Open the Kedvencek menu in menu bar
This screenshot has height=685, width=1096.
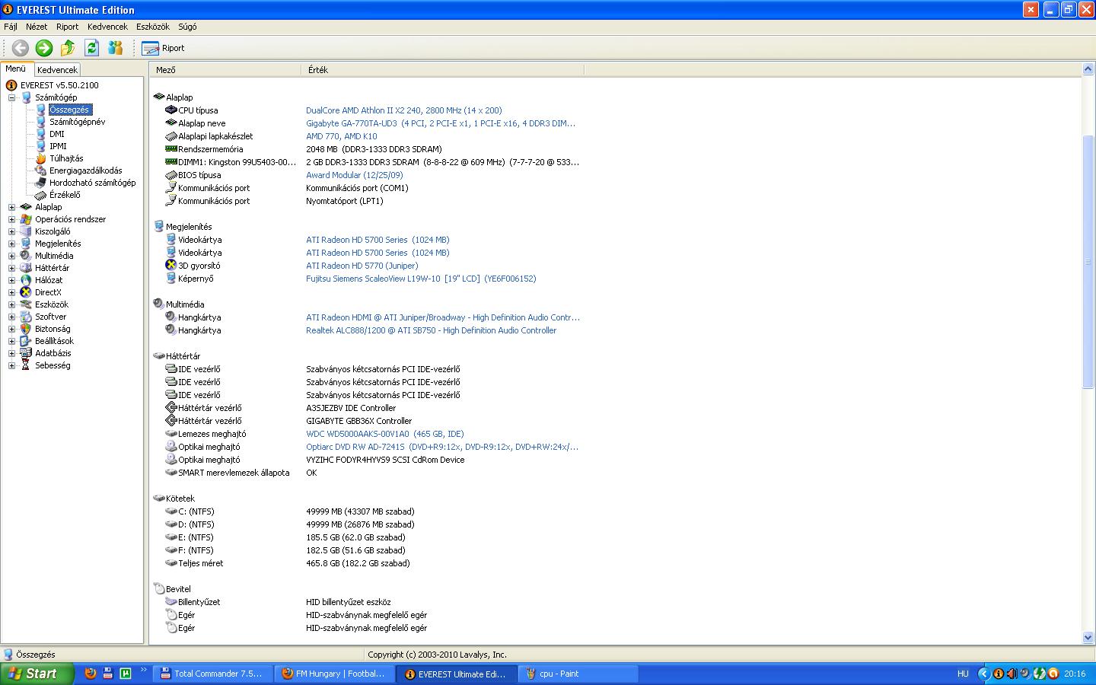coord(107,27)
